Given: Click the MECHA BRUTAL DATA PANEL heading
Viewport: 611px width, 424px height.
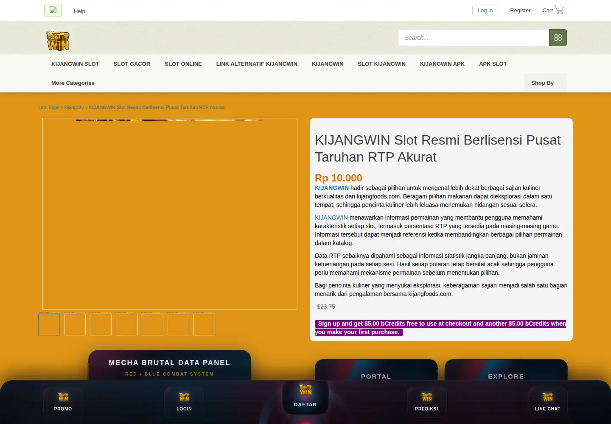Looking at the screenshot, I should tap(169, 363).
